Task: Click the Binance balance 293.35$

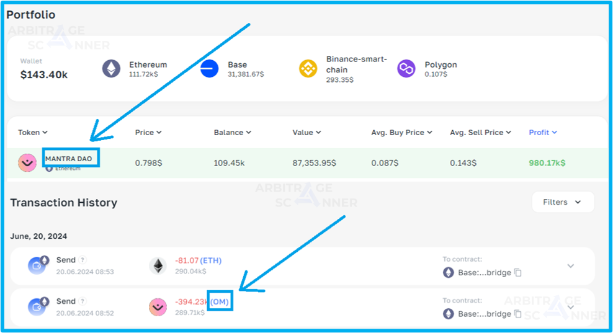Action: point(340,80)
